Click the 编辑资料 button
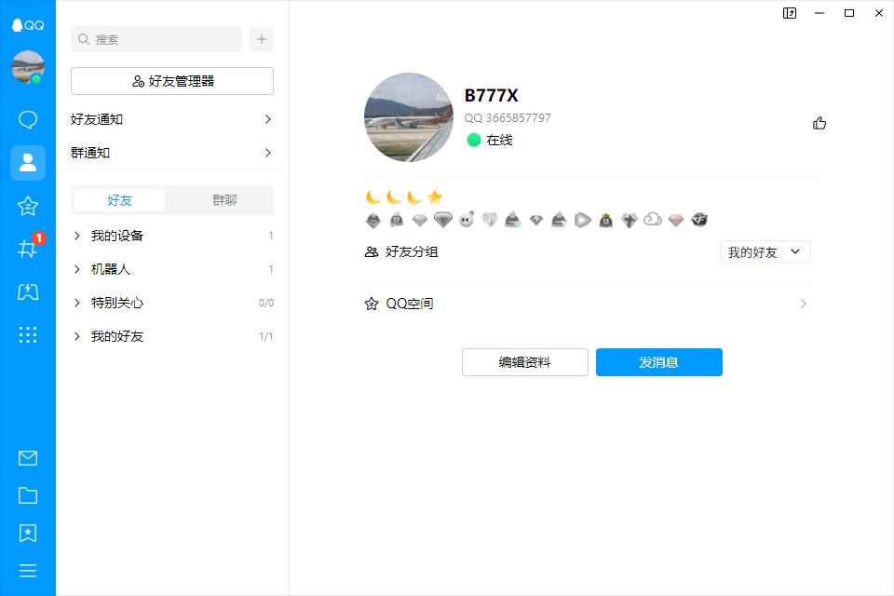The width and height of the screenshot is (894, 596). point(524,362)
